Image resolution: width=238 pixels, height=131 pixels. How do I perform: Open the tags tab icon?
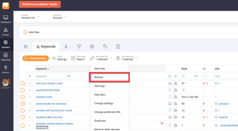(105, 47)
